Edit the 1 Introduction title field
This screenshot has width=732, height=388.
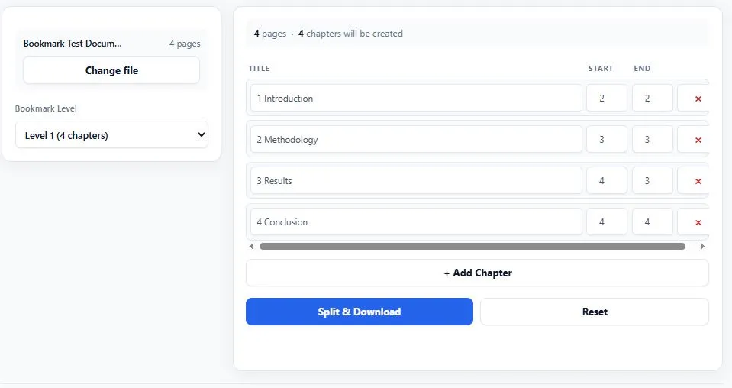pos(416,98)
